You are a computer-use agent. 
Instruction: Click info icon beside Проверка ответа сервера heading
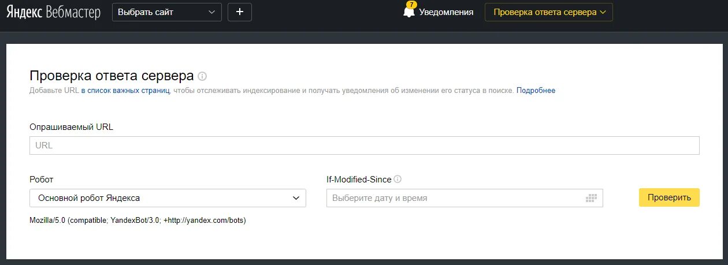click(x=202, y=76)
